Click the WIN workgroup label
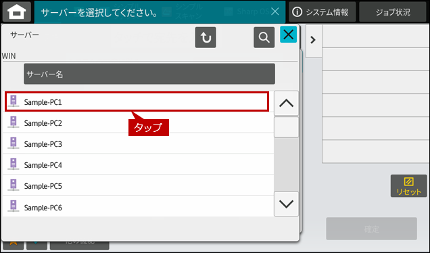430x253 pixels. 9,56
